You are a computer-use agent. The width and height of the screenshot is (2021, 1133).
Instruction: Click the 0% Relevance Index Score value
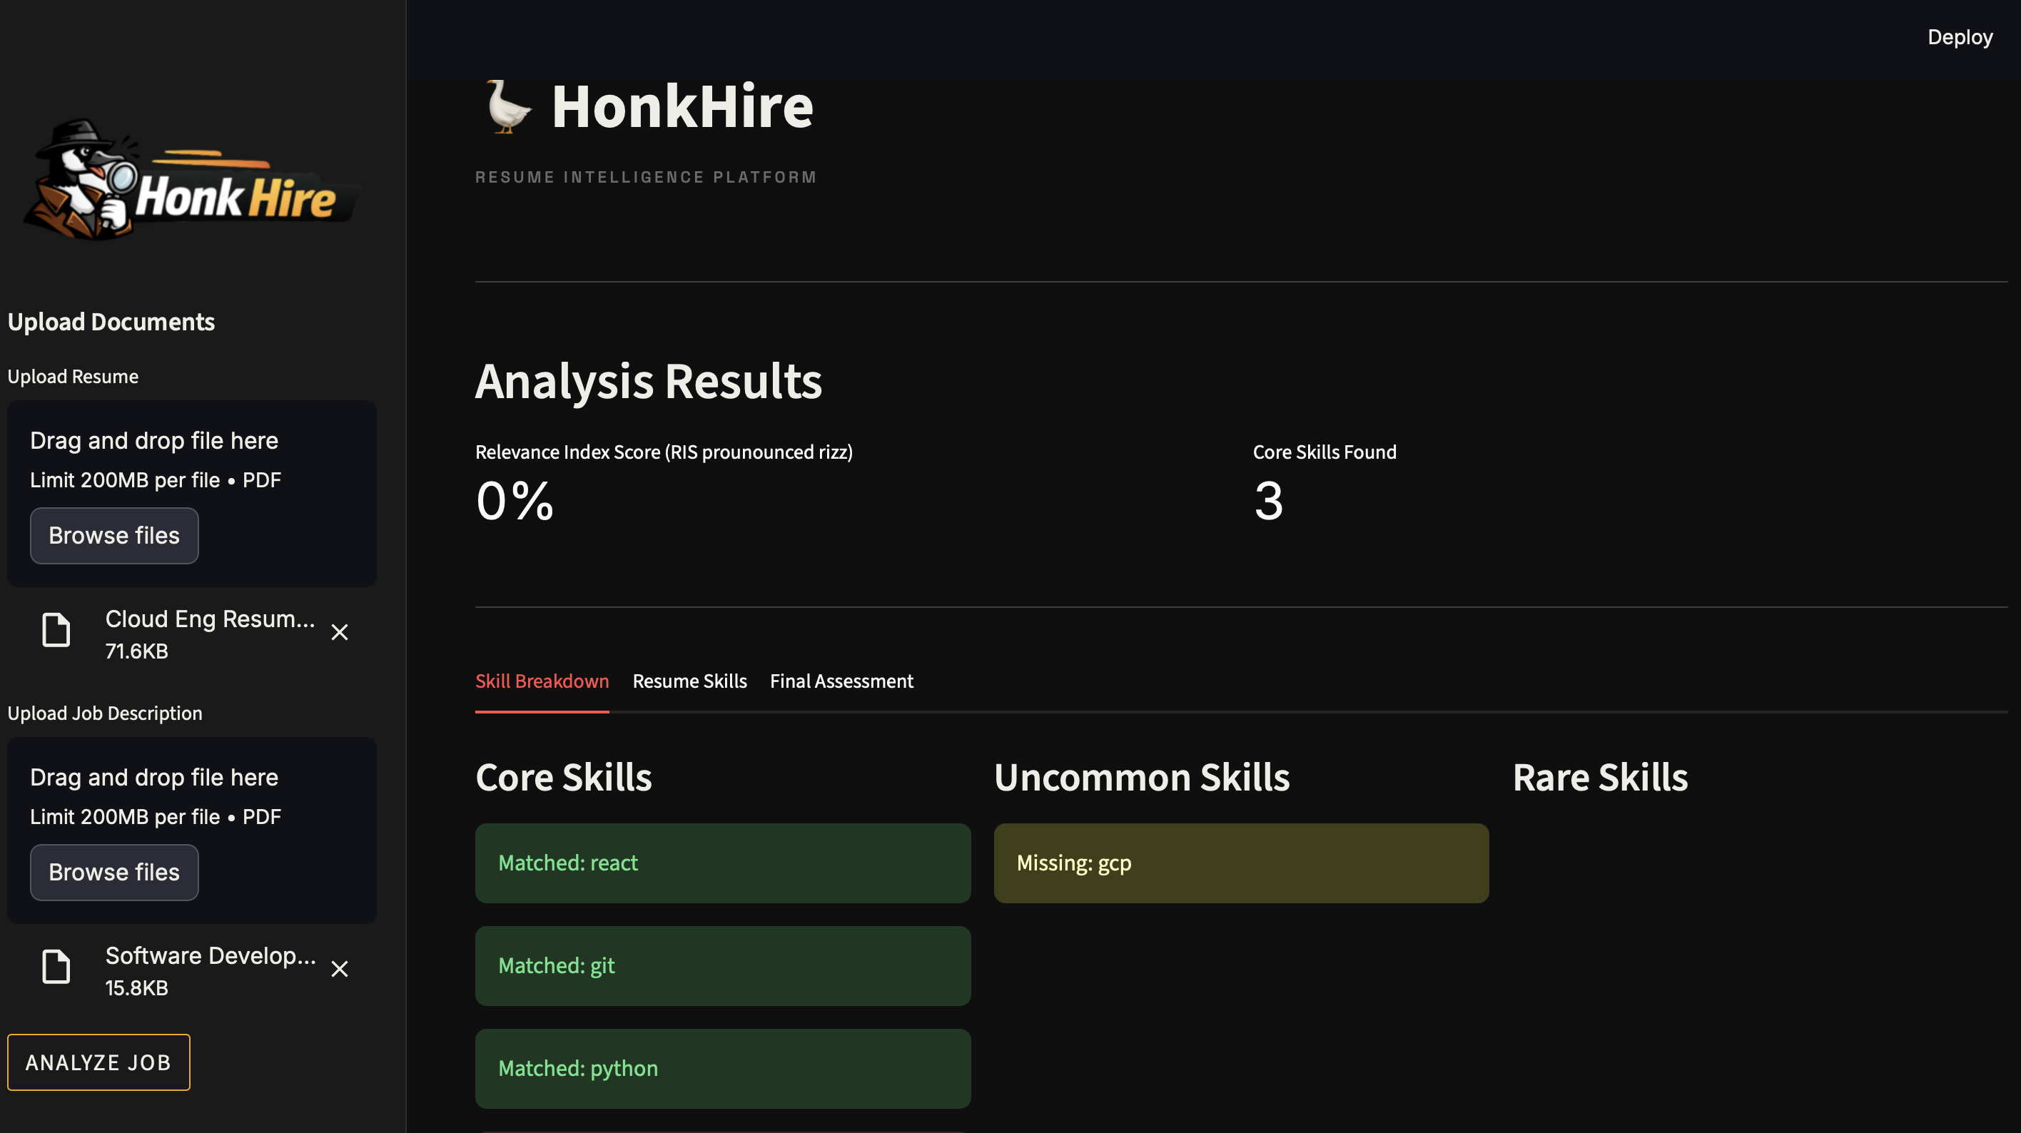click(x=515, y=501)
